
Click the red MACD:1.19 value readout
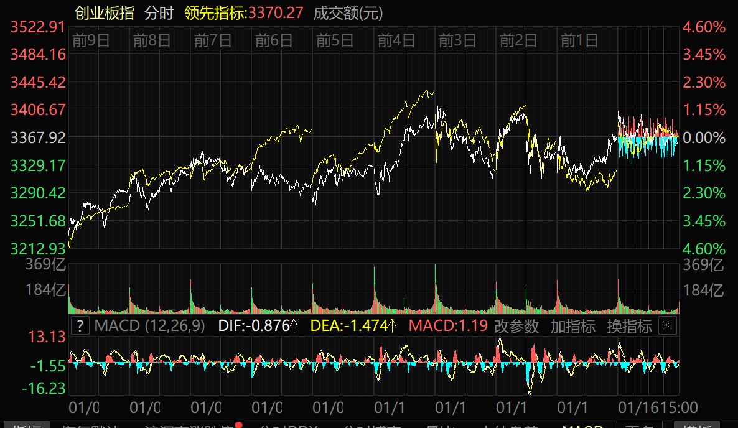click(448, 326)
